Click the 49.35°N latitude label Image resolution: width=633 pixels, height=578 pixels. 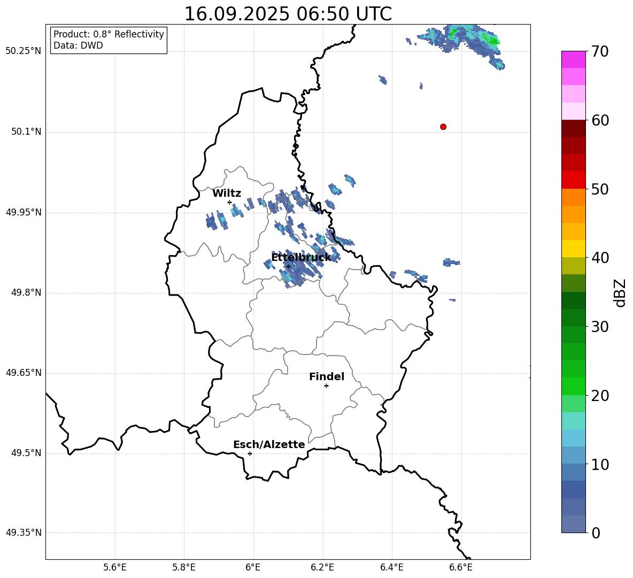pyautogui.click(x=24, y=533)
